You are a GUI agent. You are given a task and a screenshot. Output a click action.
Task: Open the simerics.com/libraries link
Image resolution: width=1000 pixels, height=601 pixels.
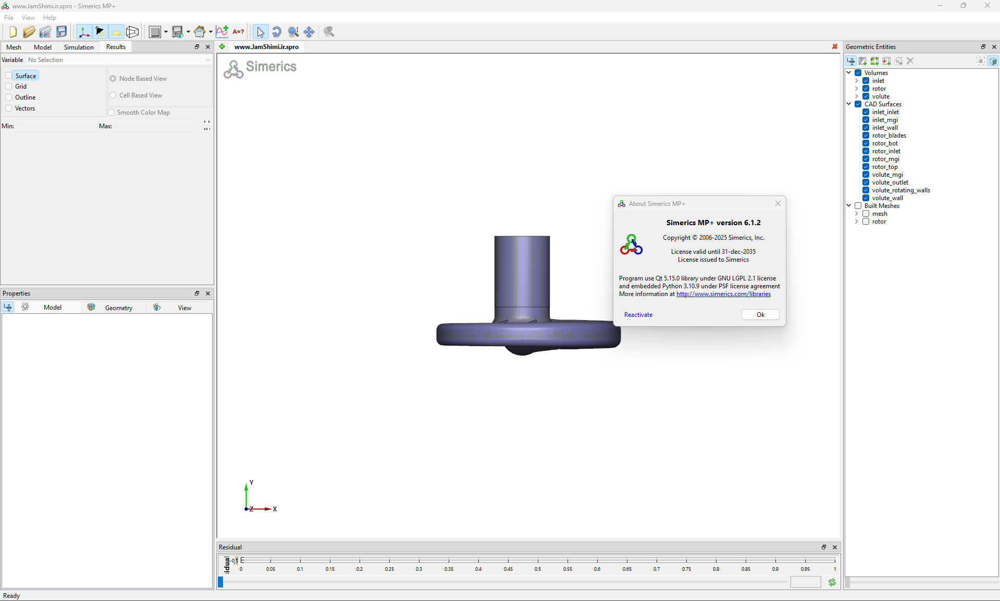pyautogui.click(x=723, y=294)
